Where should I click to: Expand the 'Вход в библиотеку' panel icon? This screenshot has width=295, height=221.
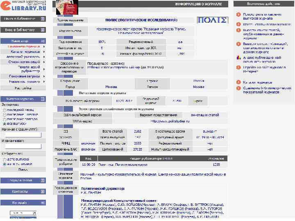click(x=43, y=30)
